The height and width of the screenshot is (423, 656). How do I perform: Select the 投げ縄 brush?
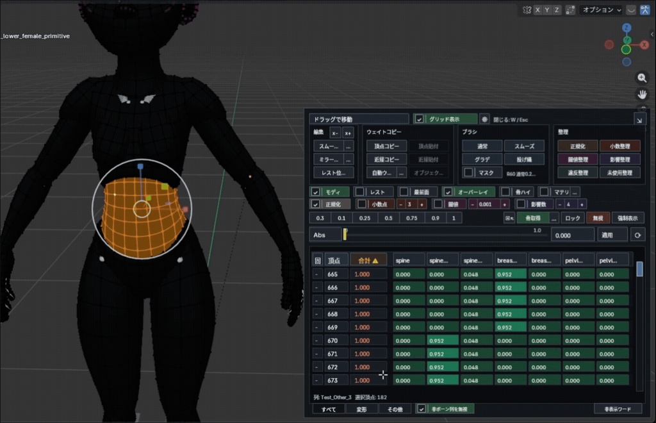click(x=524, y=160)
